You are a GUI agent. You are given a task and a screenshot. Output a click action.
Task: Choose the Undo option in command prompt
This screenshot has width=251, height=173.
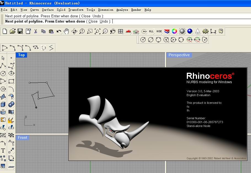pyautogui.click(x=104, y=21)
